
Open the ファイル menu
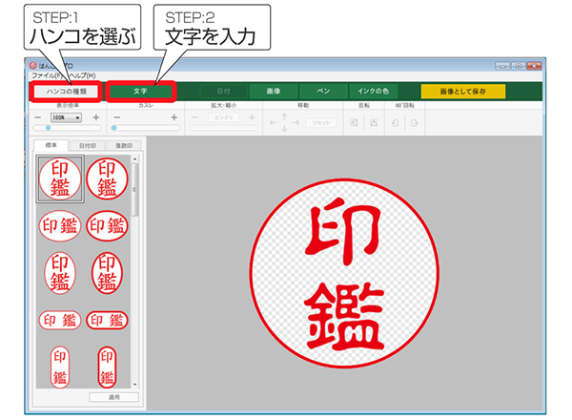point(43,74)
